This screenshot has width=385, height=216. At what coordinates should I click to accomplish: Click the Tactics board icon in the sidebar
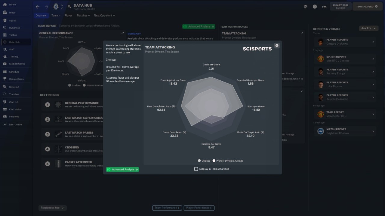(x=5, y=35)
